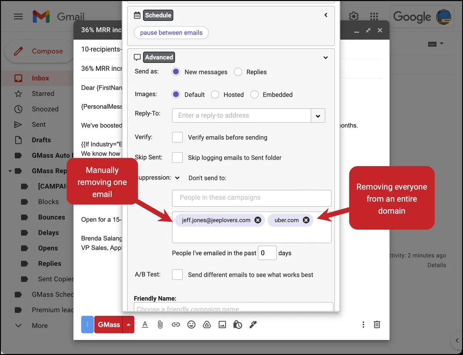
Task: Show side panel arrow at bottom right
Action: 456,340
